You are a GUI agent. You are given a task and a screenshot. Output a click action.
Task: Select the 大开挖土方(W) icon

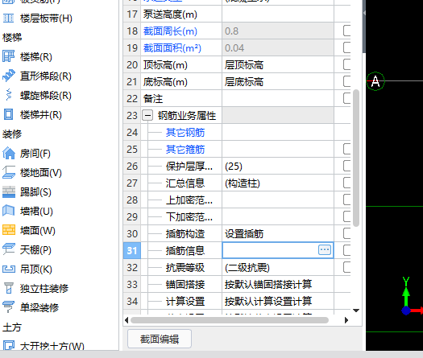coord(9,345)
